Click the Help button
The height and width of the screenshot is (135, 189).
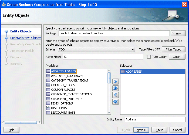click(x=11, y=130)
